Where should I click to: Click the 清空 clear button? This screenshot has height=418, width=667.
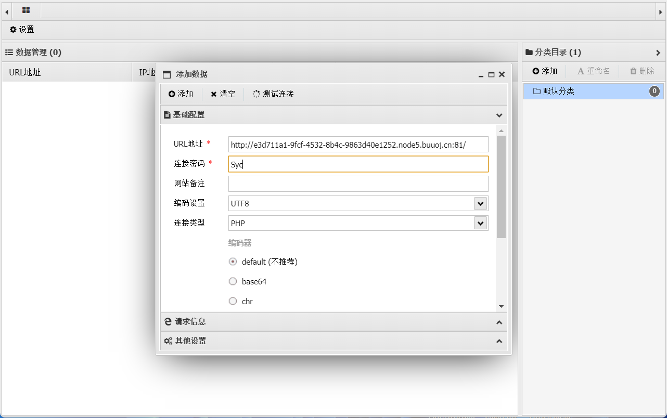pyautogui.click(x=223, y=94)
